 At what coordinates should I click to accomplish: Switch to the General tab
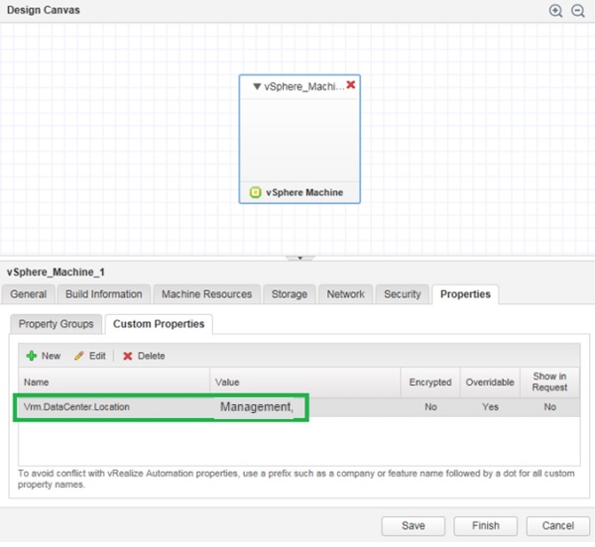pyautogui.click(x=29, y=294)
